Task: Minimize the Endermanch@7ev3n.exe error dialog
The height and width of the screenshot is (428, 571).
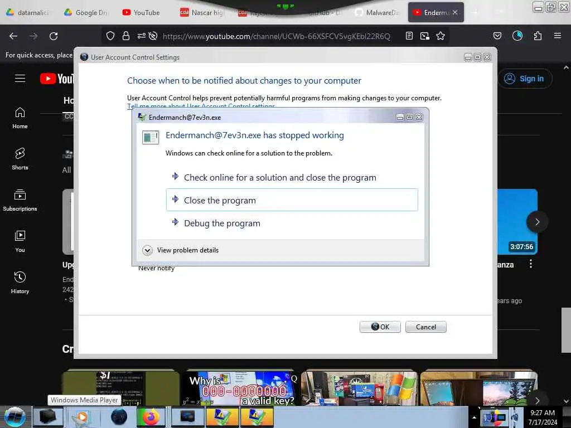Action: [x=400, y=117]
